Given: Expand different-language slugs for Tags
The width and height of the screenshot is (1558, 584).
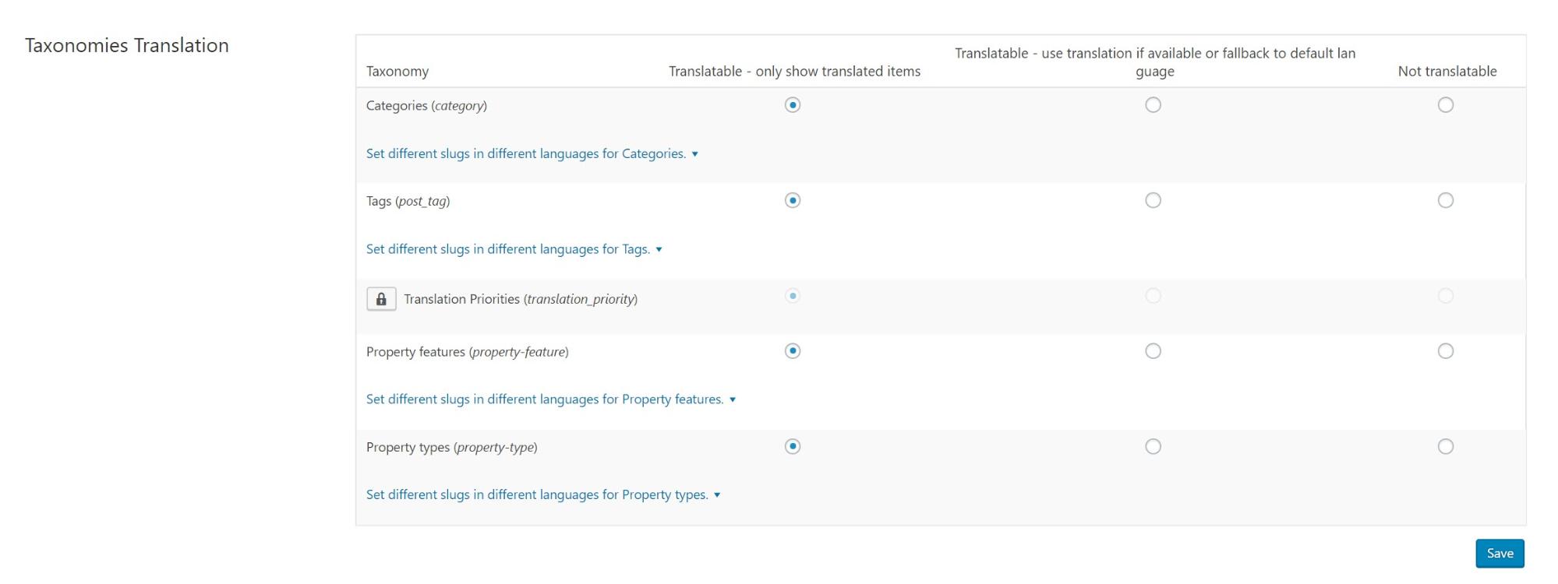Looking at the screenshot, I should 514,250.
